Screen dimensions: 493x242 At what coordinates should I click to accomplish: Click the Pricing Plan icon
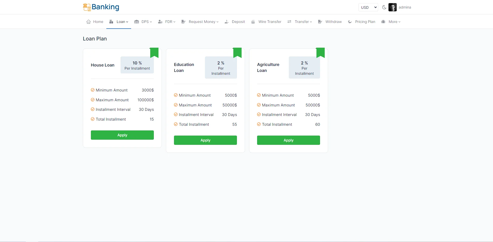350,22
